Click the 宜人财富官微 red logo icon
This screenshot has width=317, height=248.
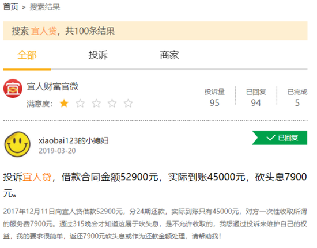[13, 89]
